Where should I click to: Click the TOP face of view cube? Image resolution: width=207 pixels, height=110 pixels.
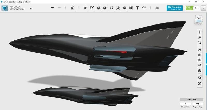click(199, 18)
